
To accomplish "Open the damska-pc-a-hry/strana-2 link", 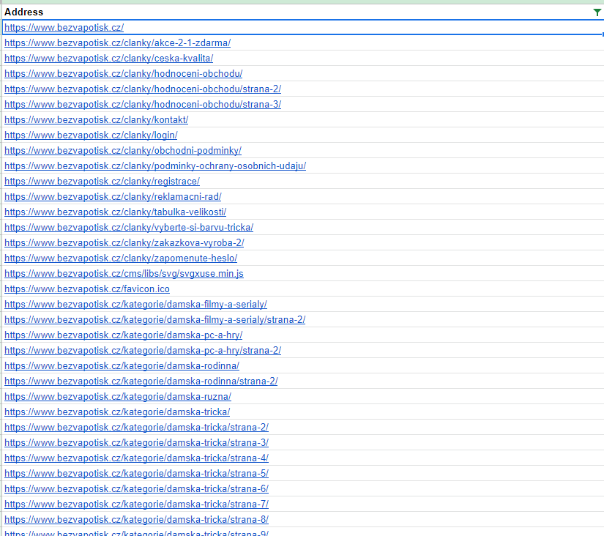I will (x=143, y=351).
